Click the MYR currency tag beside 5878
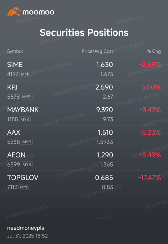This screenshot has width=168, height=244. tap(27, 97)
